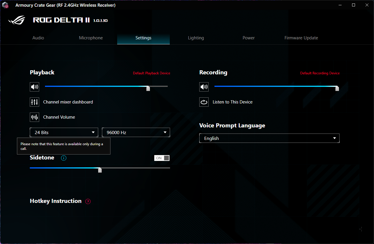Click the Playback volume slider handle

pyautogui.click(x=148, y=88)
